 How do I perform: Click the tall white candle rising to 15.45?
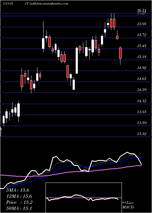click(x=77, y=61)
